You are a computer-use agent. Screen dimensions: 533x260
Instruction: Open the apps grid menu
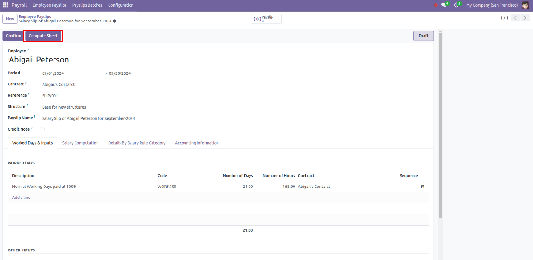pyautogui.click(x=6, y=5)
